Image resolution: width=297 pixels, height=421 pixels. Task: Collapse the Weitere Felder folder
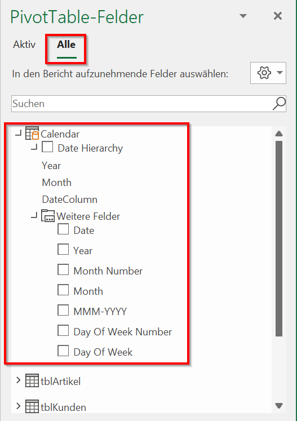(34, 215)
